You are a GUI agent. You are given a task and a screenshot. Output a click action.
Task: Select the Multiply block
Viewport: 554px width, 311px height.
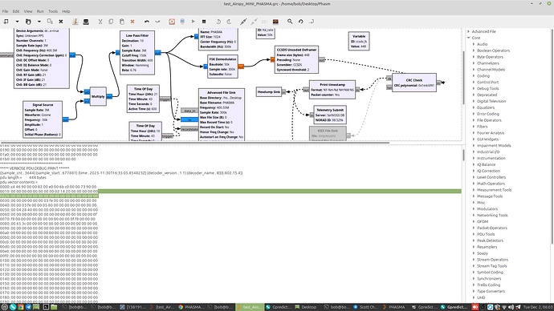point(98,96)
